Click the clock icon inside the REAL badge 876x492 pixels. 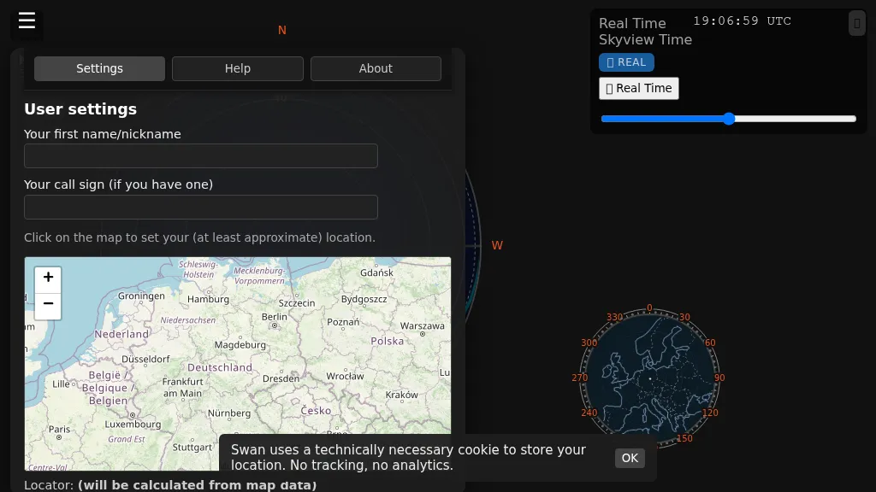click(613, 61)
